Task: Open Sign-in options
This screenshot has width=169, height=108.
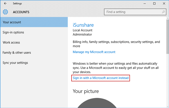Action: point(34,32)
